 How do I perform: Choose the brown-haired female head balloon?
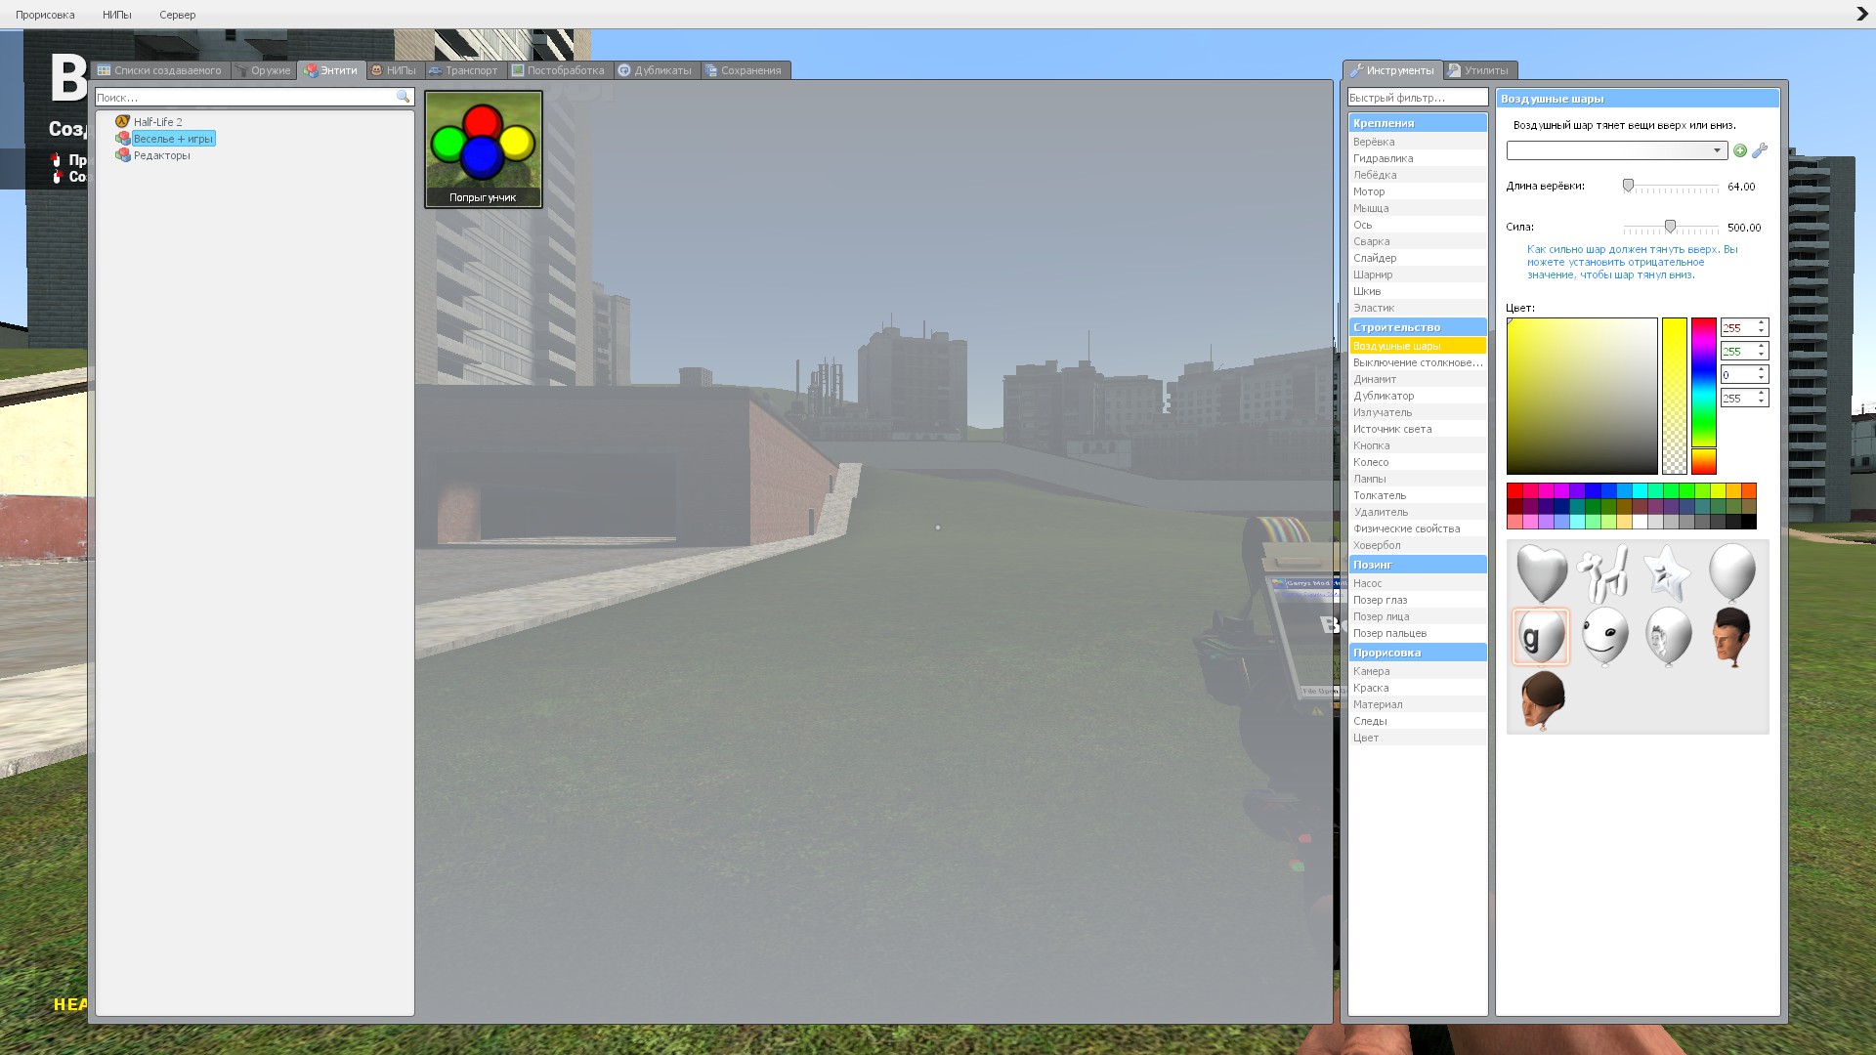click(1541, 700)
